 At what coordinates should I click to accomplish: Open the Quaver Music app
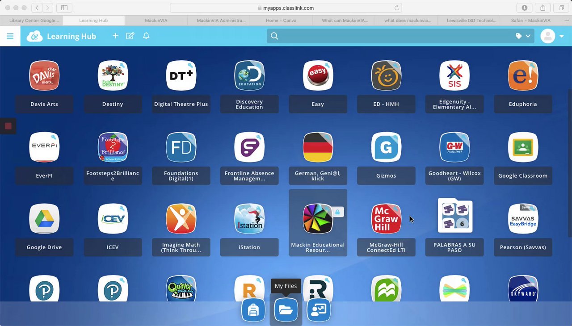click(x=181, y=288)
